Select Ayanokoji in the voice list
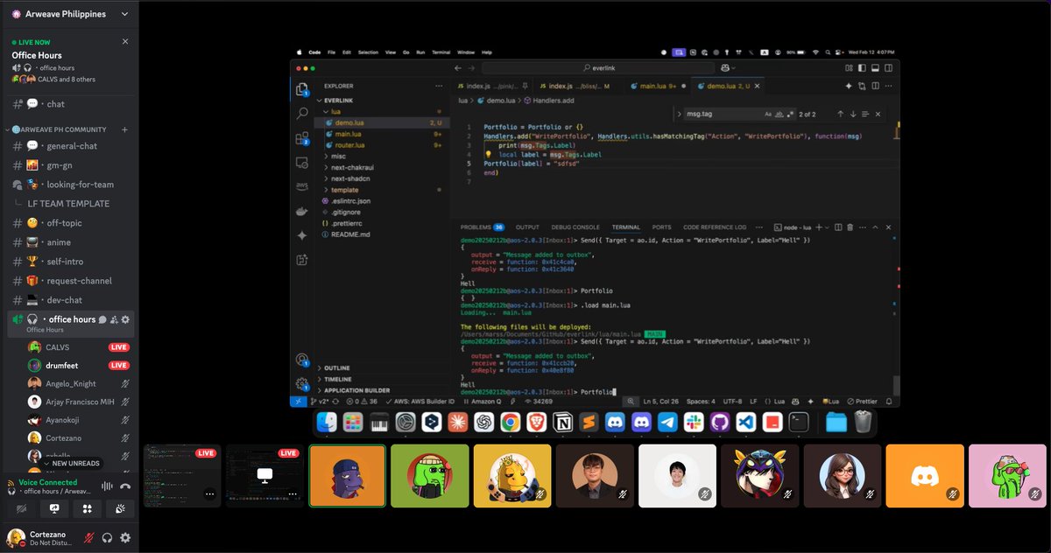Viewport: 1051px width, 553px height. [x=78, y=420]
